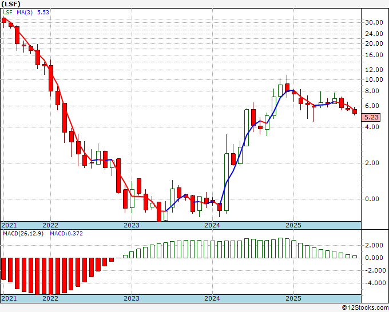
Task: Click the latest red candlestick near 5.23
Action: coord(355,111)
